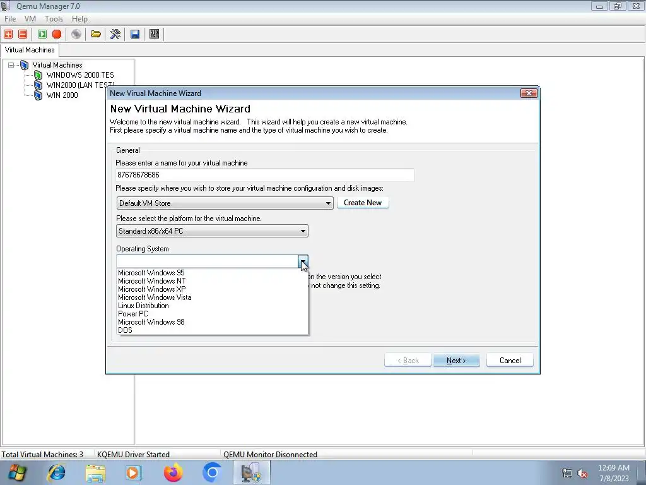Viewport: 646px width, 485px height.
Task: Click the green WINDOWS 2000 TES machine icon
Action: (x=38, y=75)
